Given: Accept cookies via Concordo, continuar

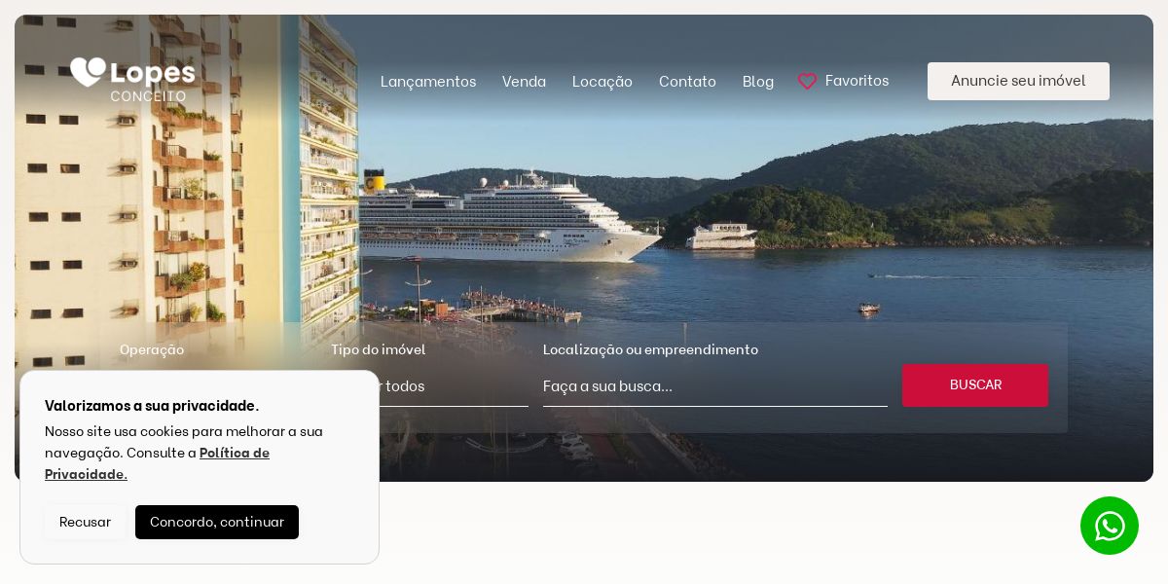Looking at the screenshot, I should coord(217,522).
